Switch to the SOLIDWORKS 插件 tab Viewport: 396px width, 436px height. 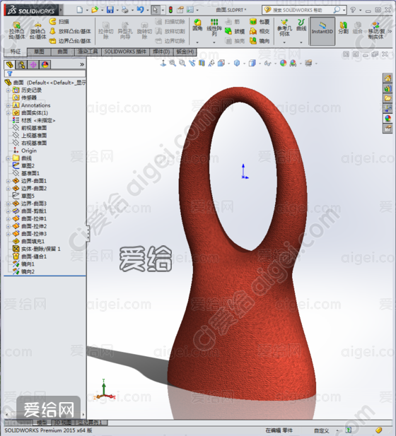pos(125,52)
